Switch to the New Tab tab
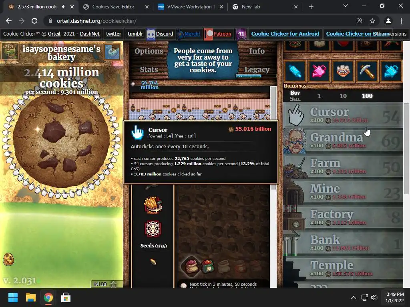410x307 pixels. tap(265, 7)
